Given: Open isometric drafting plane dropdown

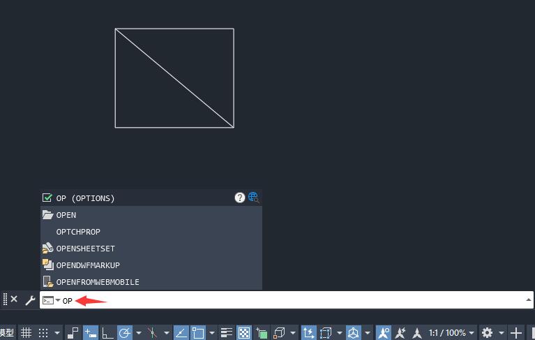Looking at the screenshot, I should click(x=167, y=332).
